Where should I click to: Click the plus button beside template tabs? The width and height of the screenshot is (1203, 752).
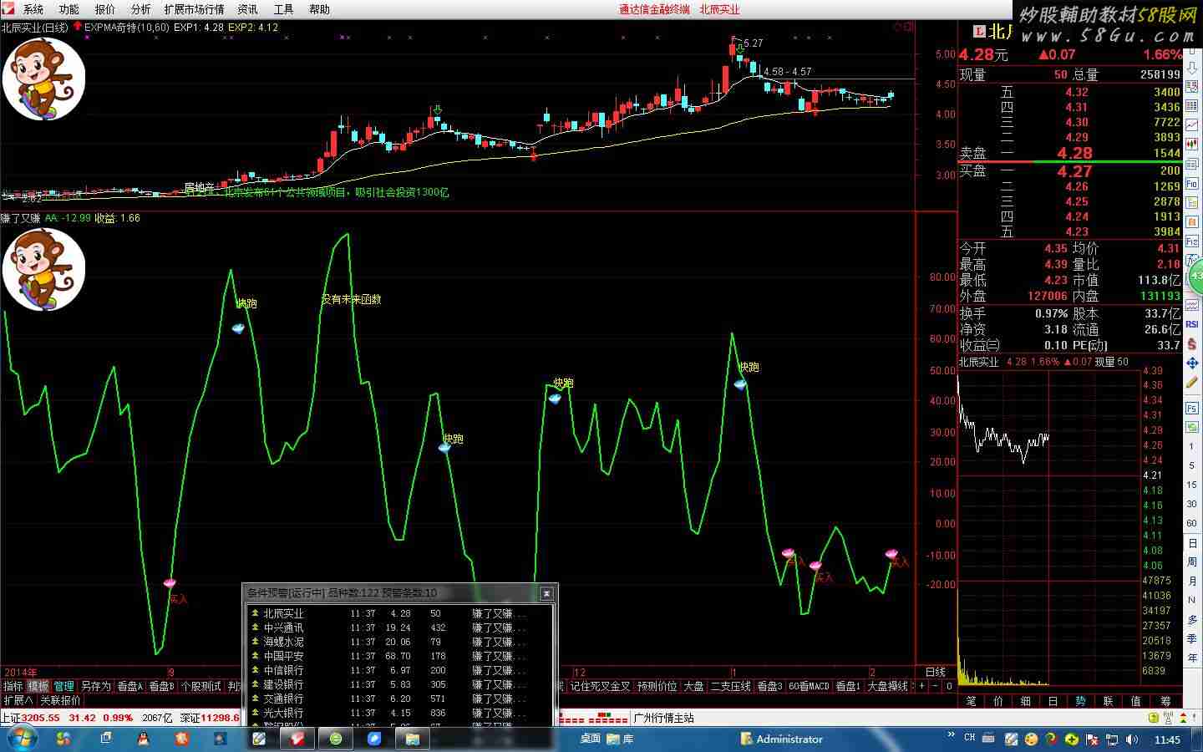(x=922, y=686)
